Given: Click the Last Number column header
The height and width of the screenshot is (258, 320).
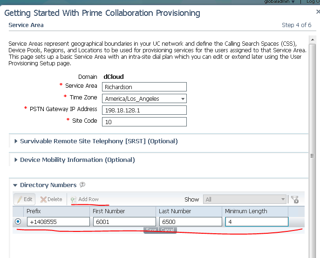Looking at the screenshot, I should [189, 211].
